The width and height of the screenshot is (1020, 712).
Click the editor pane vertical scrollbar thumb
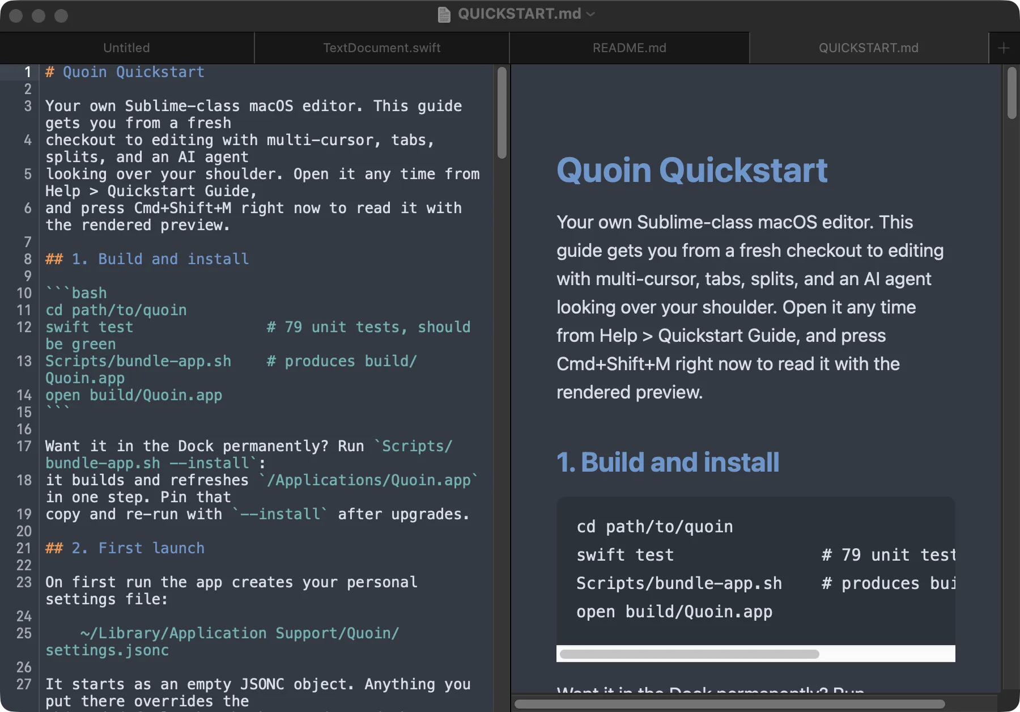pos(501,113)
